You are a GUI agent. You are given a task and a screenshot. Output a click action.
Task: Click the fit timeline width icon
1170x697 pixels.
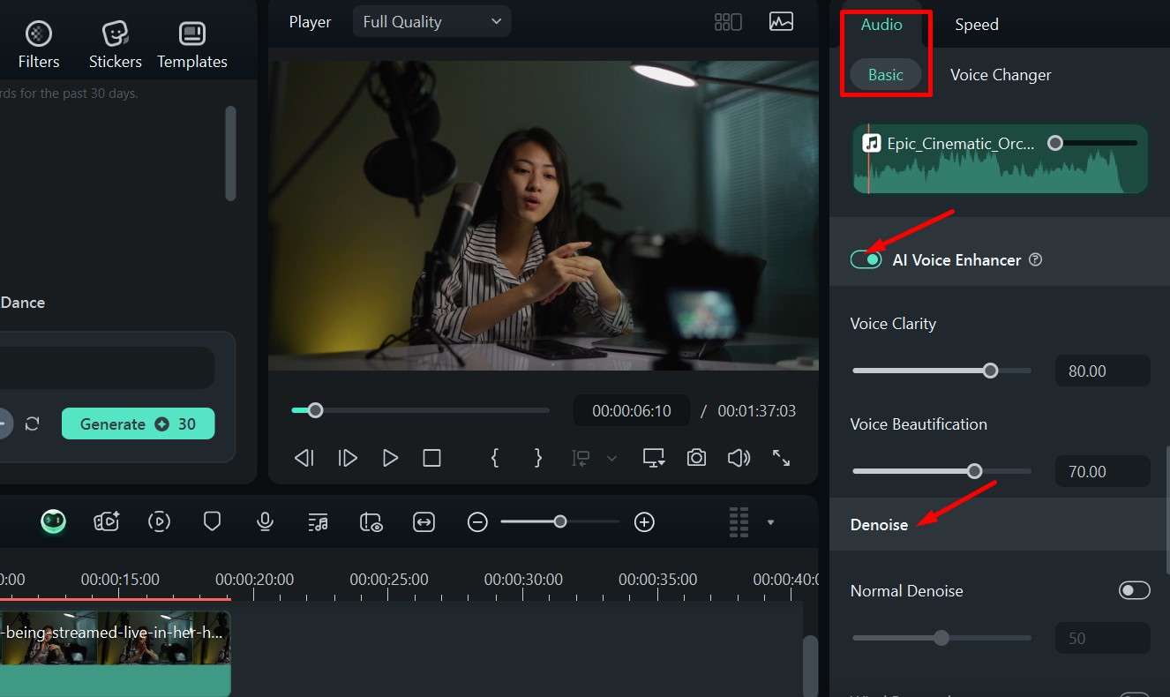click(x=424, y=522)
